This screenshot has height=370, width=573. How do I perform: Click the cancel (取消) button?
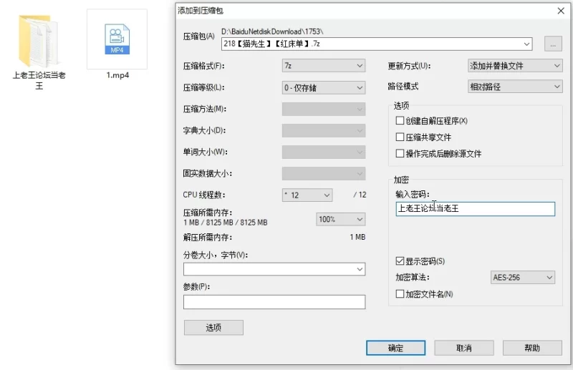[463, 348]
